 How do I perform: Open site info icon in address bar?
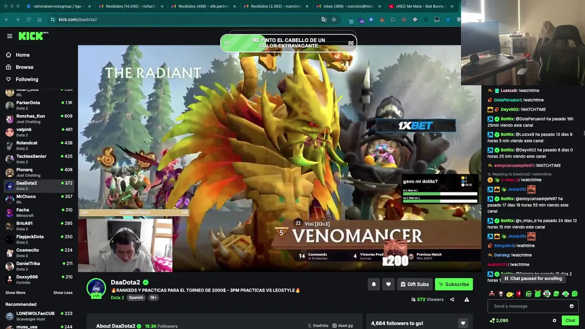[53, 20]
